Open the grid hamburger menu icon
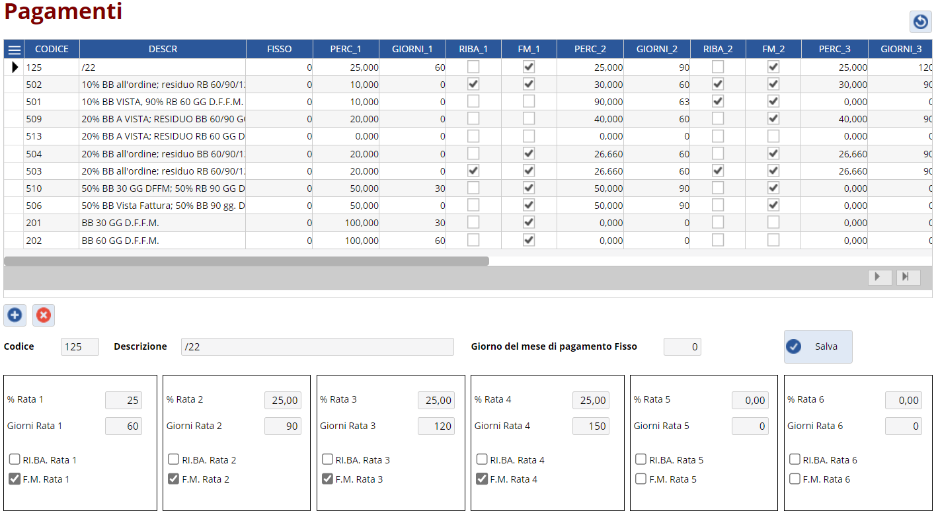Image resolution: width=936 pixels, height=515 pixels. pyautogui.click(x=14, y=50)
